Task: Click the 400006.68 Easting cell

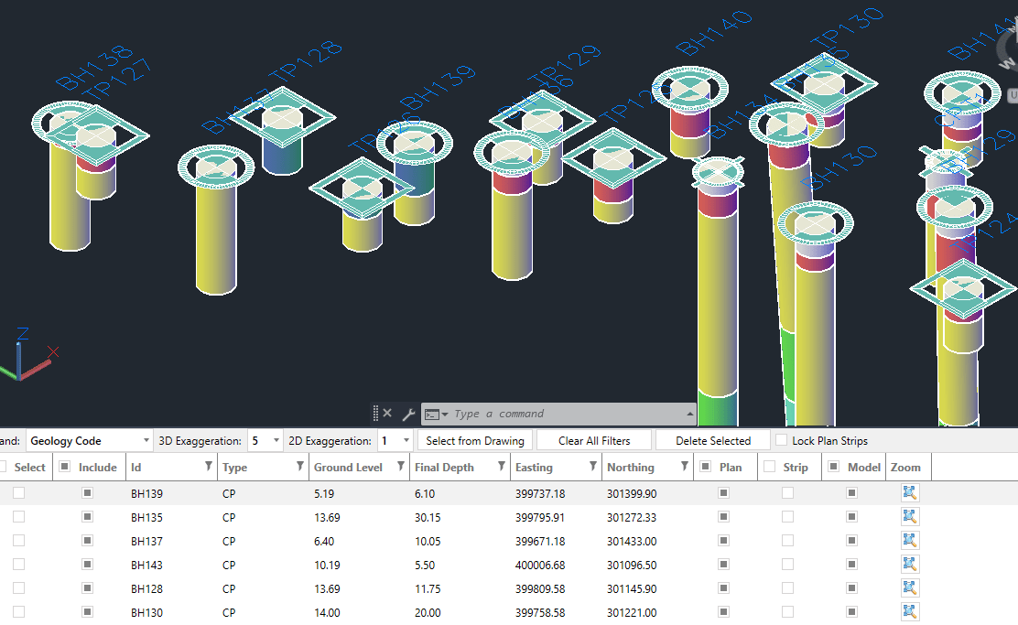Action: 540,566
